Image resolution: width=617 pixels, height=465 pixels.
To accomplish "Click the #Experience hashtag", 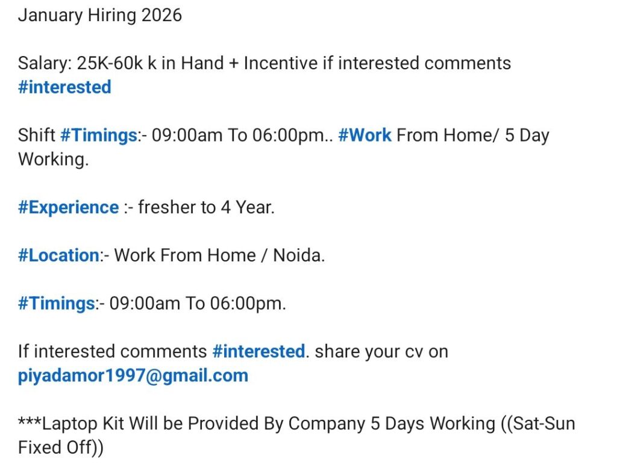I will pos(68,207).
